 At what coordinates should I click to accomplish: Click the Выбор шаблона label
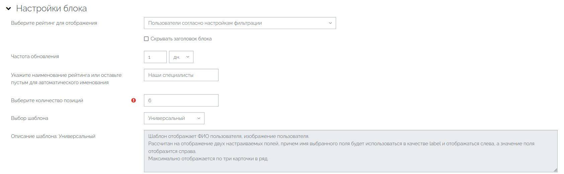click(30, 118)
